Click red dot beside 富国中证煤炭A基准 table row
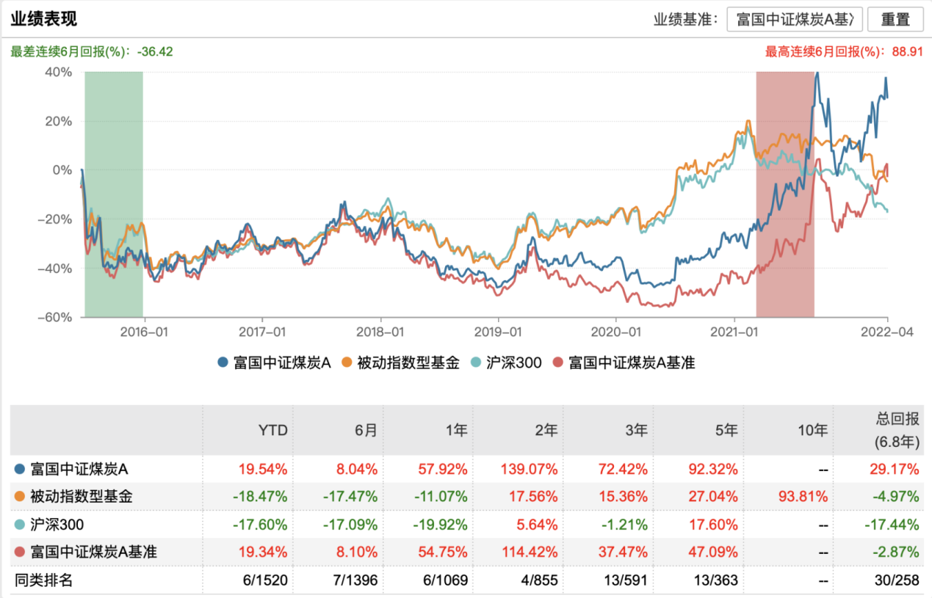932x598 pixels. click(x=19, y=553)
